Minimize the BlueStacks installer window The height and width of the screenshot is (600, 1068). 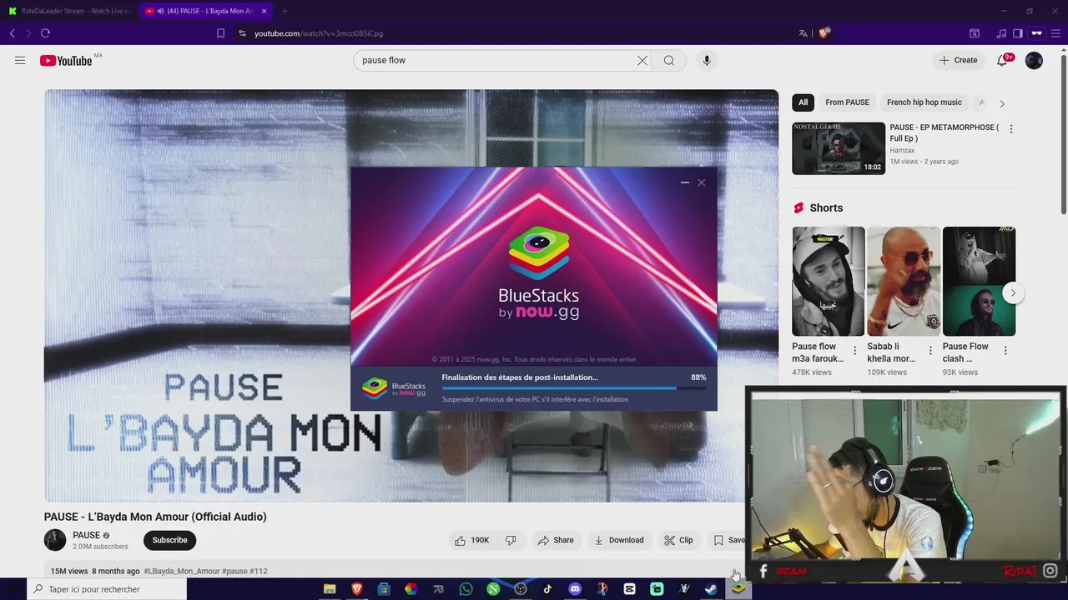(x=685, y=182)
